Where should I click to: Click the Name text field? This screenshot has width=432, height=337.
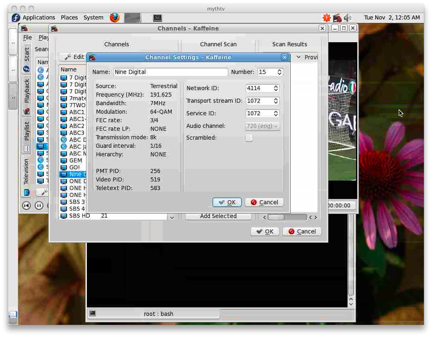[x=170, y=72]
